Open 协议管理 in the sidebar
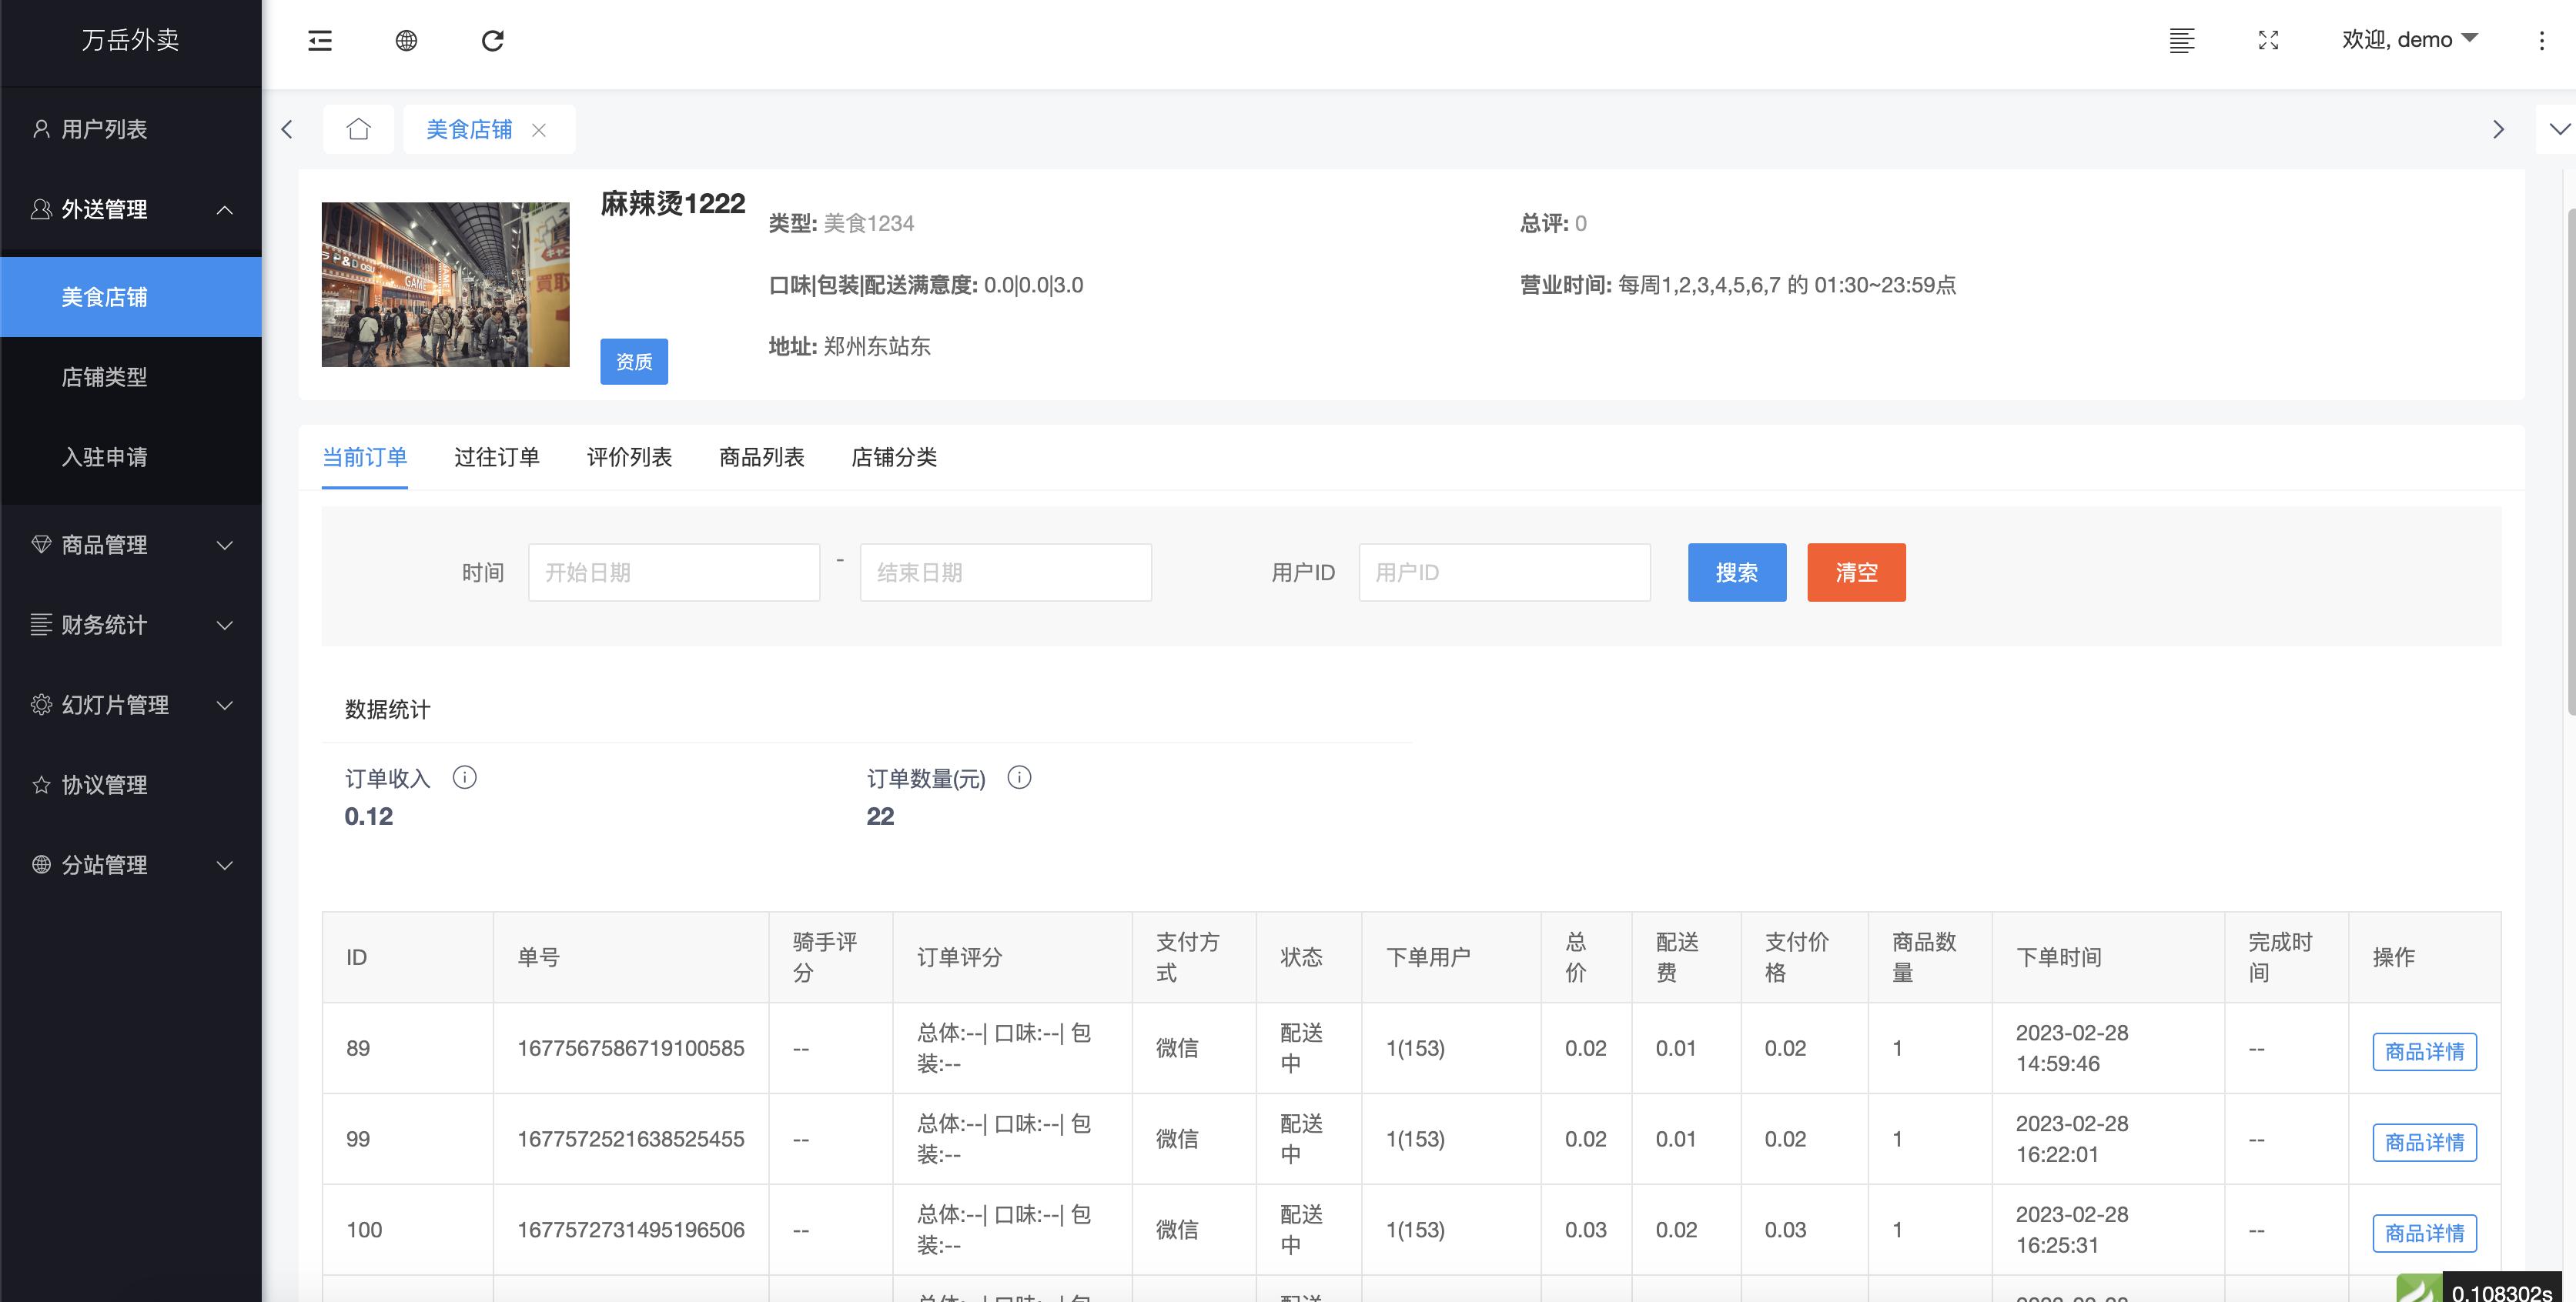This screenshot has height=1302, width=2576. (x=131, y=784)
